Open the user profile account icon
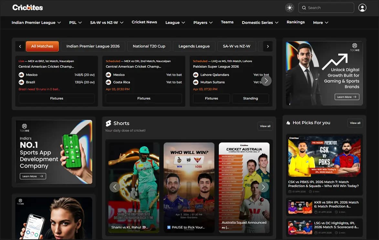 (x=362, y=8)
